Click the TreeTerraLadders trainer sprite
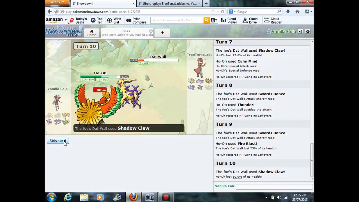The width and height of the screenshot is (359, 202). pos(200,68)
